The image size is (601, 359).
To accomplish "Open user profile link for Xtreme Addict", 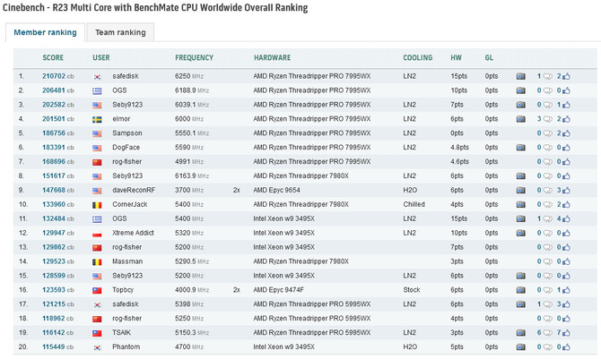I will (x=133, y=233).
